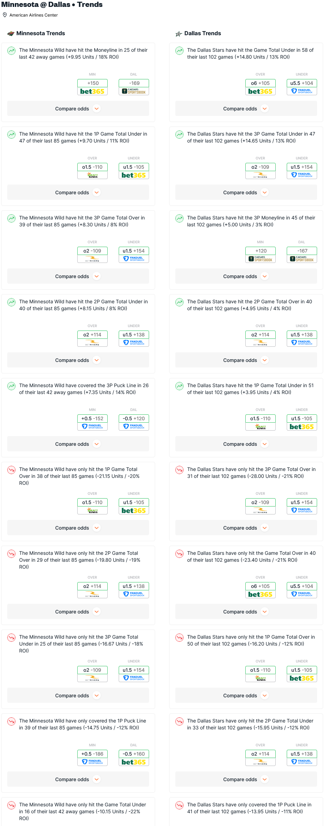The width and height of the screenshot is (324, 826).
Task: Click Caesars Sportsbook logo under Dallas -169 odds
Action: [x=134, y=91]
